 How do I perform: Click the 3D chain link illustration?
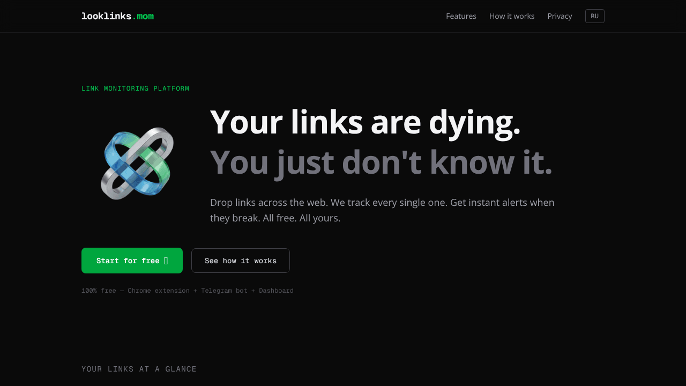[x=137, y=163]
